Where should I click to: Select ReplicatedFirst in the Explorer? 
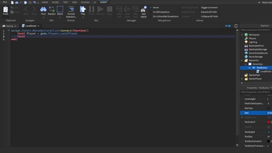[256, 45]
